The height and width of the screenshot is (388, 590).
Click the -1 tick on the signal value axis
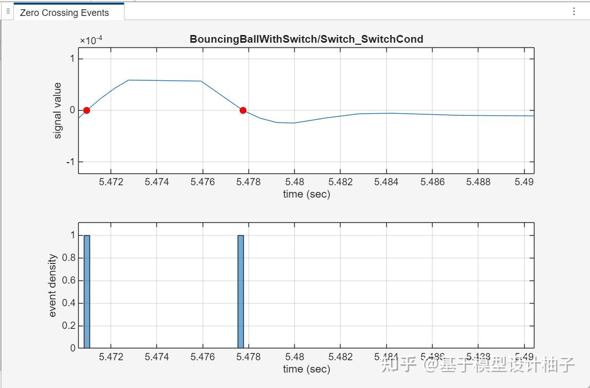pyautogui.click(x=70, y=162)
